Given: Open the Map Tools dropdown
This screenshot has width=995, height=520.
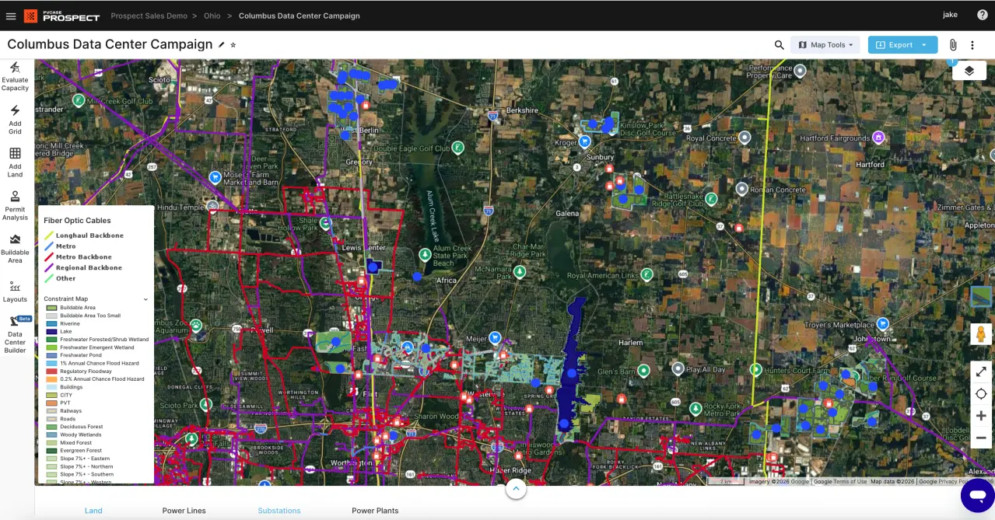Looking at the screenshot, I should 825,45.
